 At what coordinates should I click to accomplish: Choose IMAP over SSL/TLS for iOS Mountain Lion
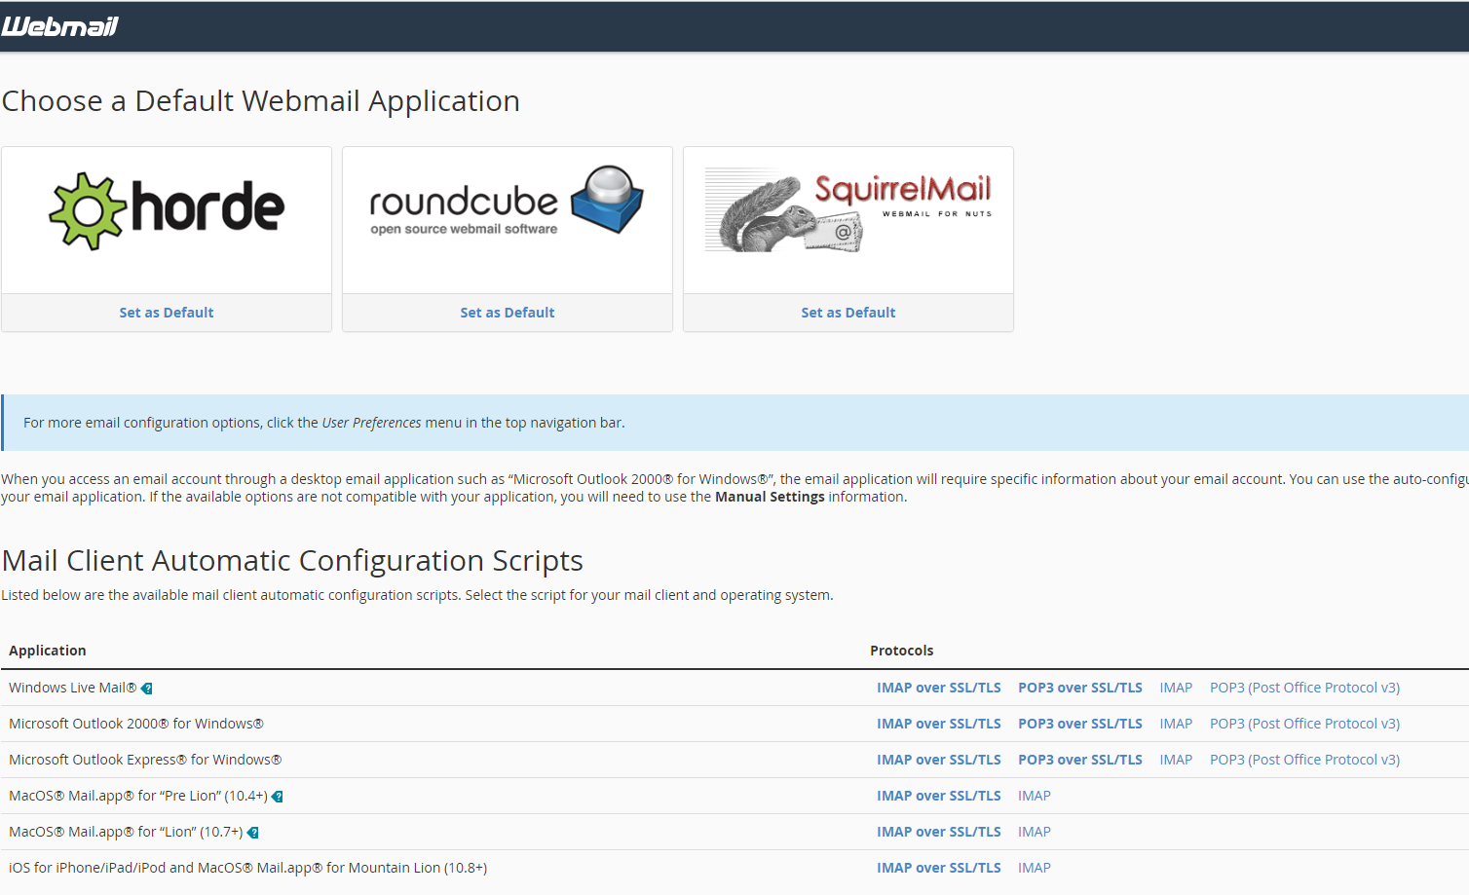(x=939, y=868)
